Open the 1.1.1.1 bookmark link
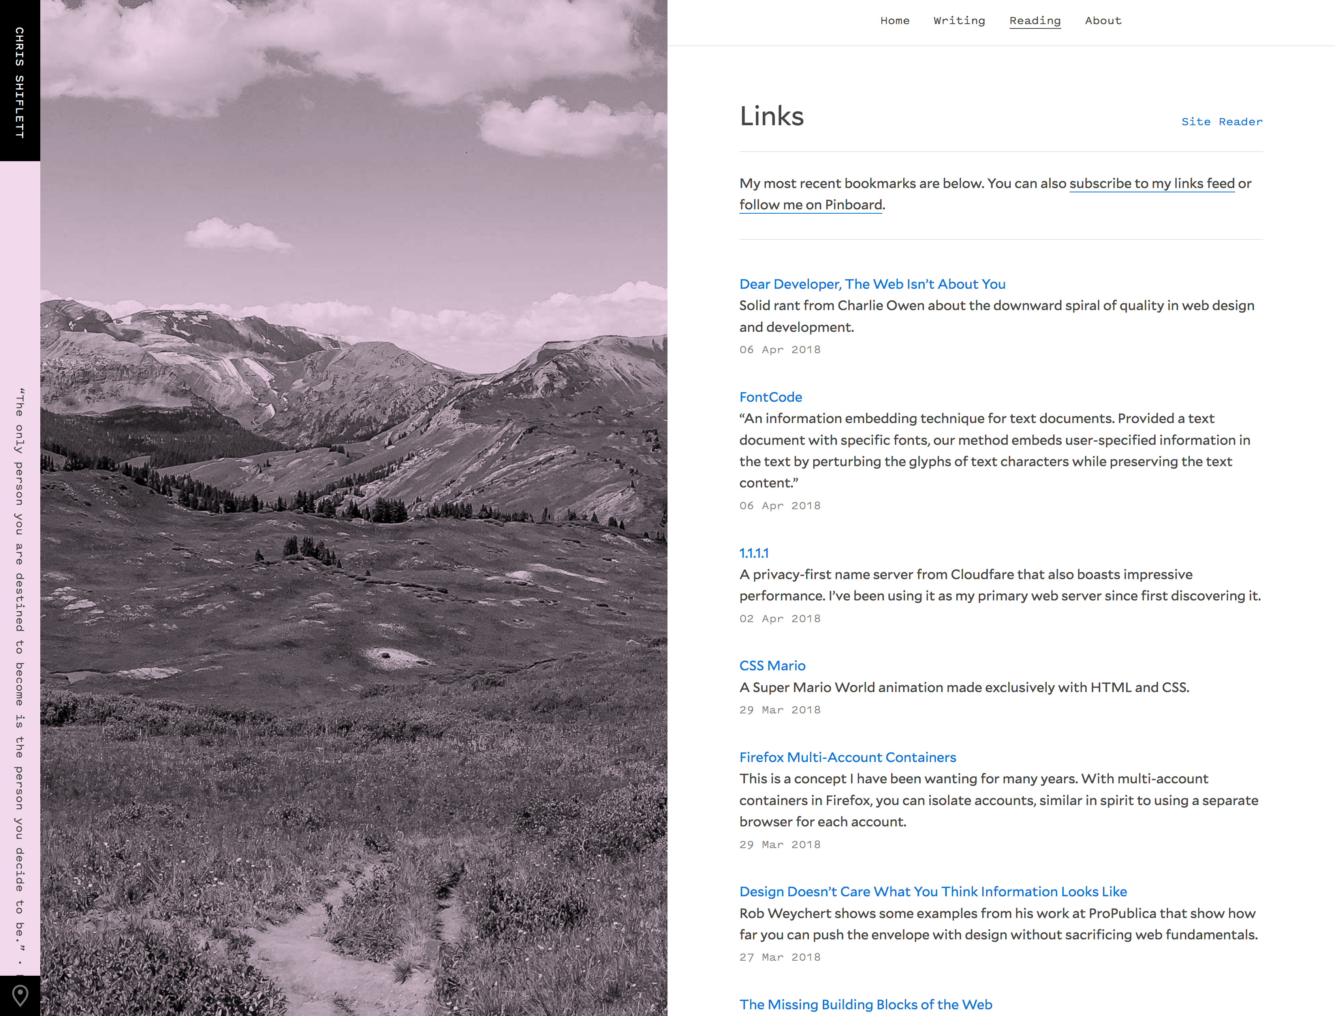Screen dimensions: 1335x1016 point(753,553)
